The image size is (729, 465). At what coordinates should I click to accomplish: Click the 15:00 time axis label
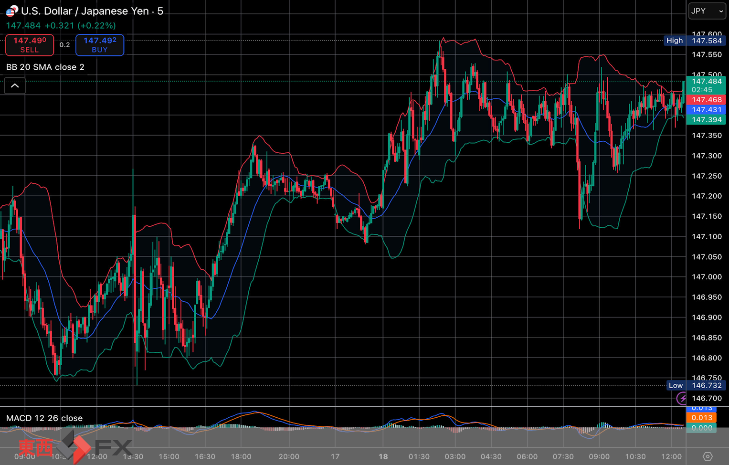(169, 457)
